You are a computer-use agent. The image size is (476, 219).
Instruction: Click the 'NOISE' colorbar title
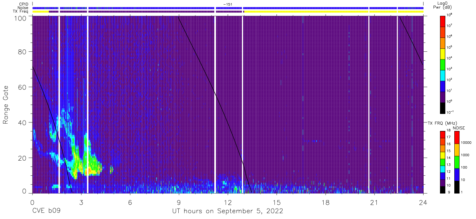[x=459, y=127]
